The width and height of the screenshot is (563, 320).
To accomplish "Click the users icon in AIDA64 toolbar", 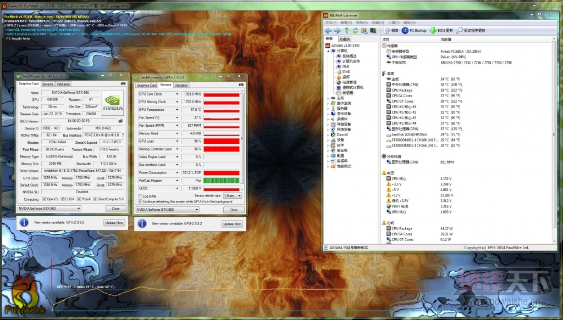I will coord(364,31).
